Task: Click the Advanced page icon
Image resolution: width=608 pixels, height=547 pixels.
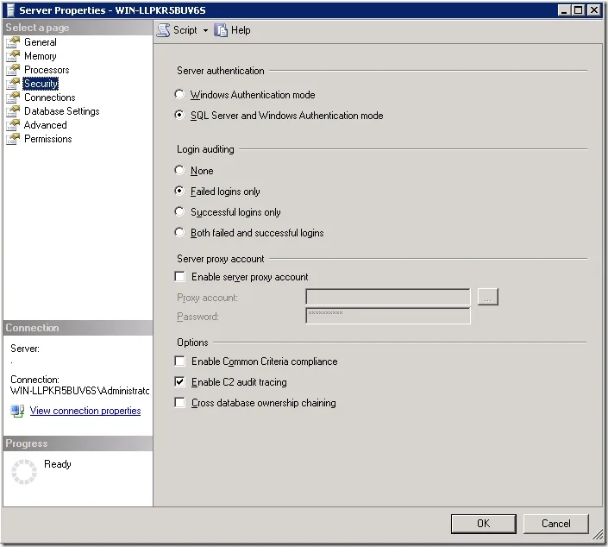Action: point(13,125)
